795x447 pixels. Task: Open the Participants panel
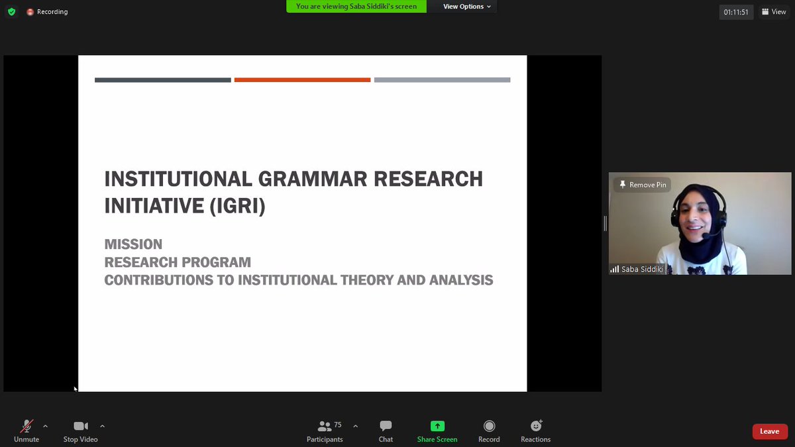click(x=325, y=430)
